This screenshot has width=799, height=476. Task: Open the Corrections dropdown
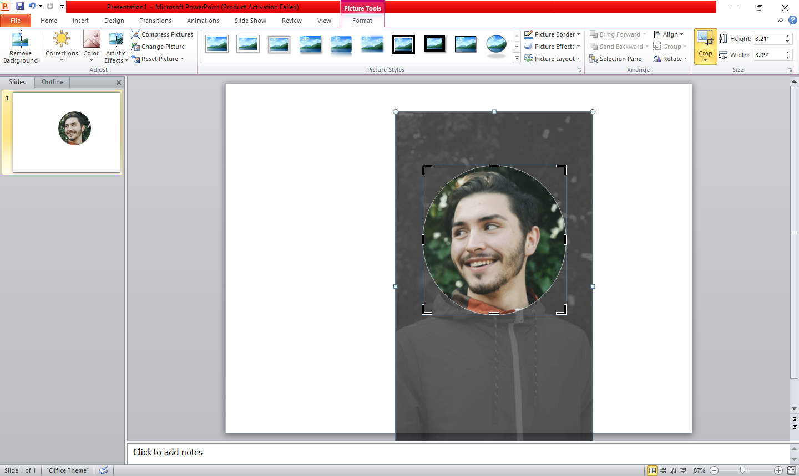62,47
